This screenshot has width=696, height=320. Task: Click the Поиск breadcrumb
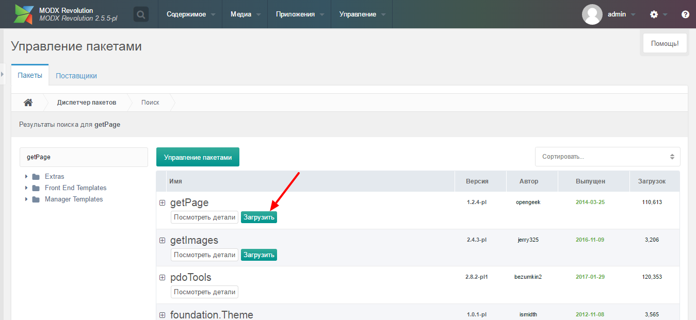[150, 103]
